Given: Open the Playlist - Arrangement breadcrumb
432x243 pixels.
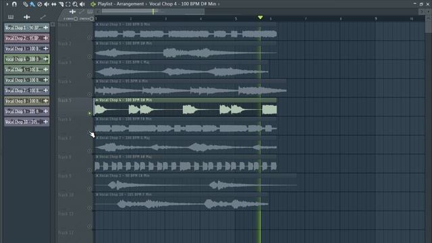Looking at the screenshot, I should tap(121, 4).
